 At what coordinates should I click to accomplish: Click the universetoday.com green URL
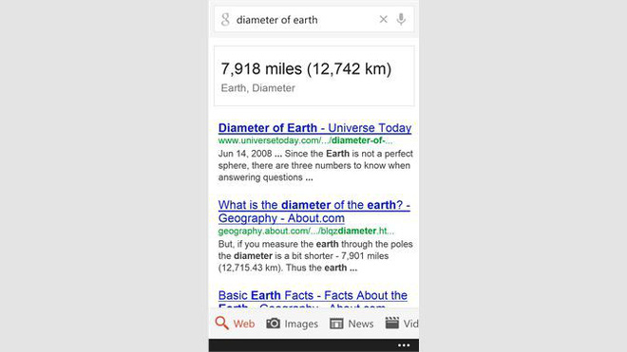(x=306, y=140)
